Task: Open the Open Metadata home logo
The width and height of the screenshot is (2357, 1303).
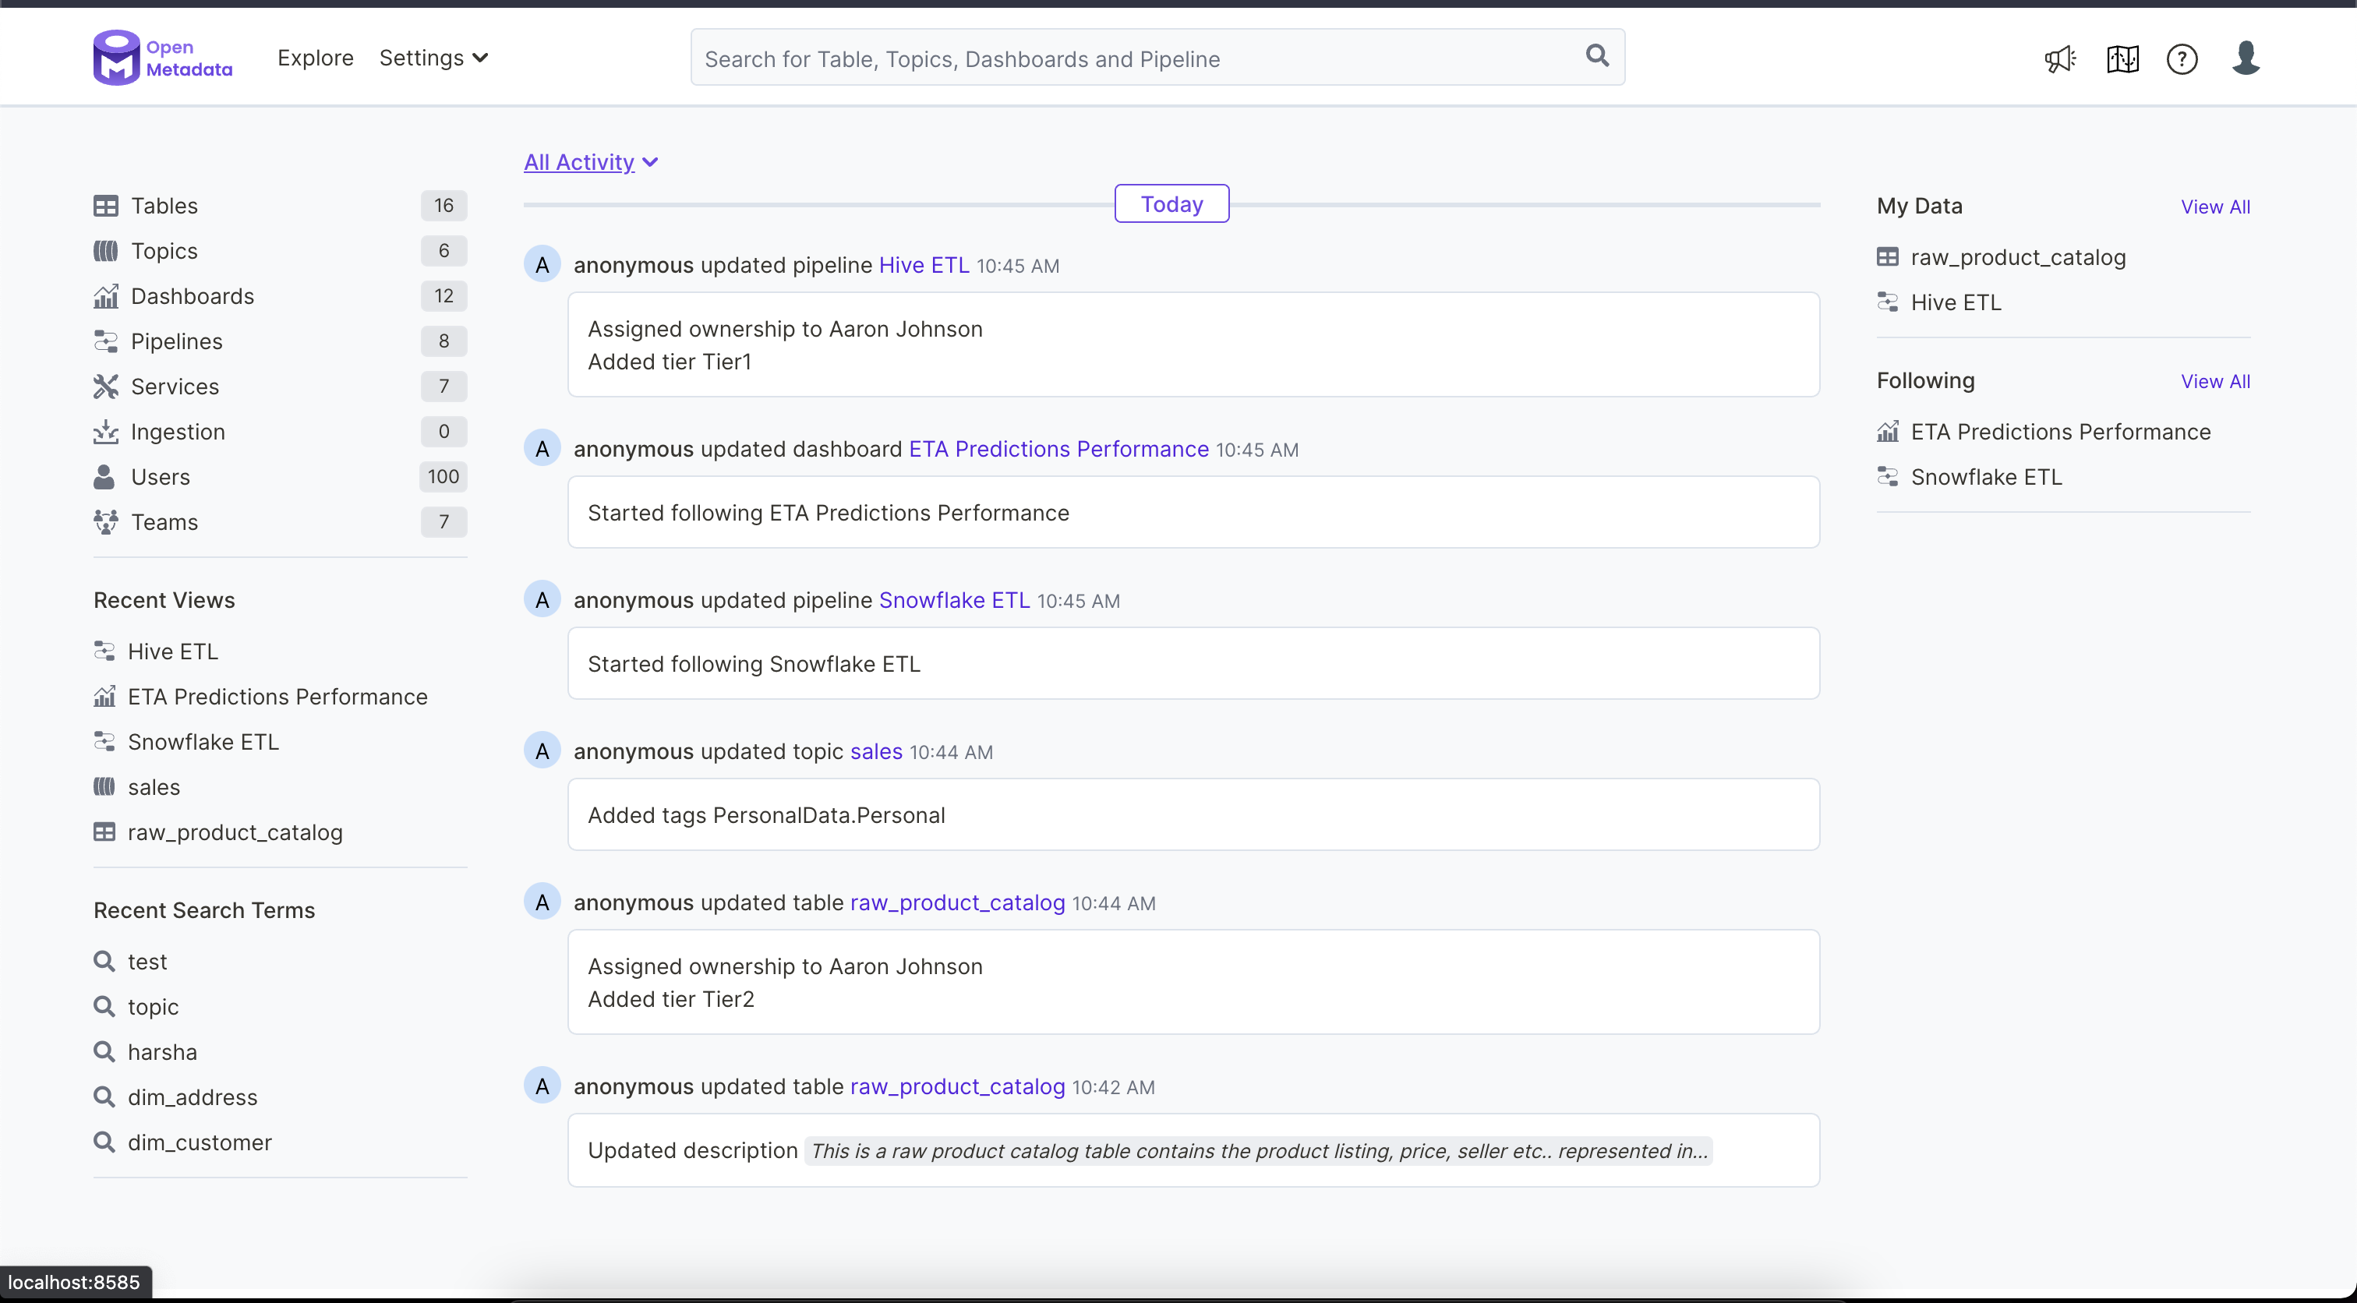Action: (x=161, y=56)
